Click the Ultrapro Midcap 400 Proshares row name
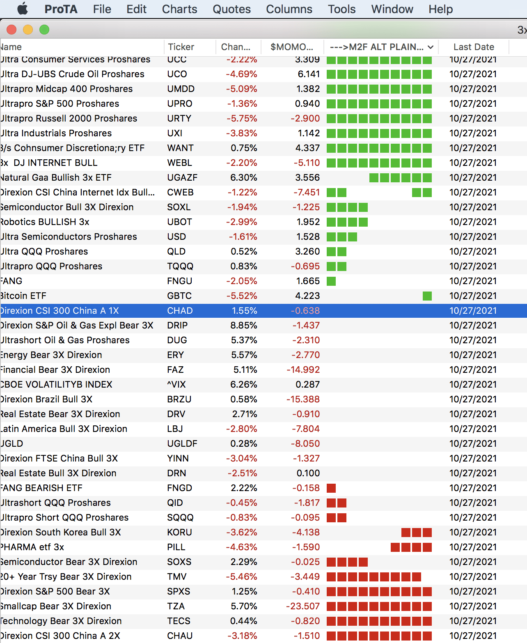The width and height of the screenshot is (527, 643). (66, 89)
